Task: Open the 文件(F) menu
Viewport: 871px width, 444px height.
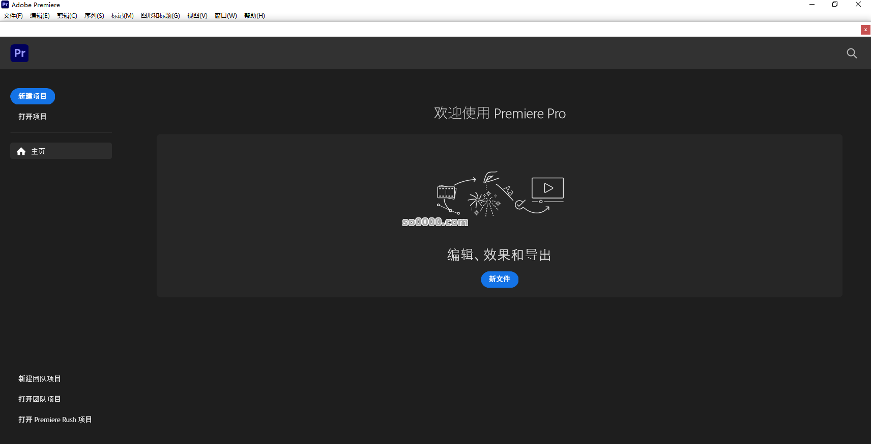Action: [13, 16]
